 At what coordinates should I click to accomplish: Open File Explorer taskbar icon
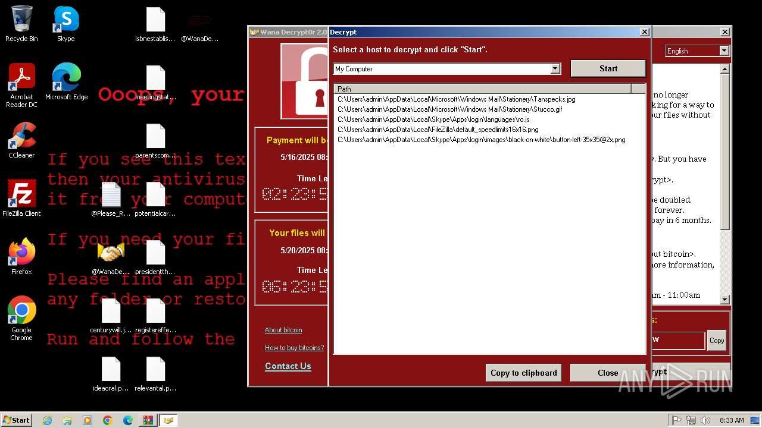[67, 420]
